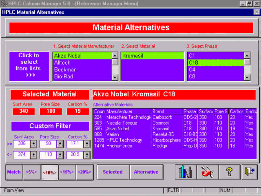Click the manufacturer list scroll down arrow
The width and height of the screenshot is (261, 196).
click(115, 77)
